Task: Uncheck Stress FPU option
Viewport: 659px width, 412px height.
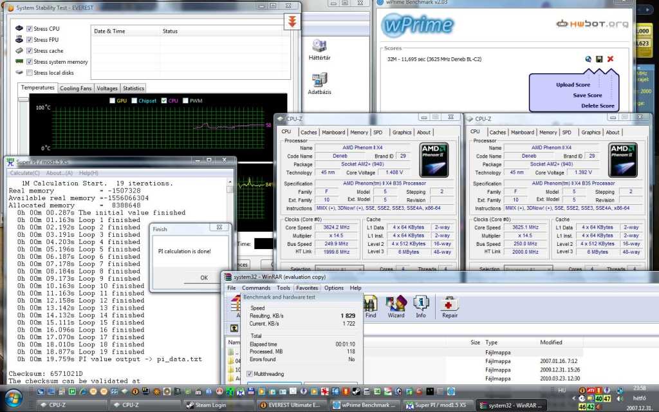Action: [30, 39]
